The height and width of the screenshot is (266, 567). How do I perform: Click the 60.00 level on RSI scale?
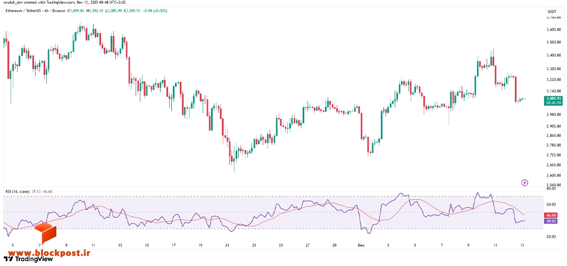552,204
